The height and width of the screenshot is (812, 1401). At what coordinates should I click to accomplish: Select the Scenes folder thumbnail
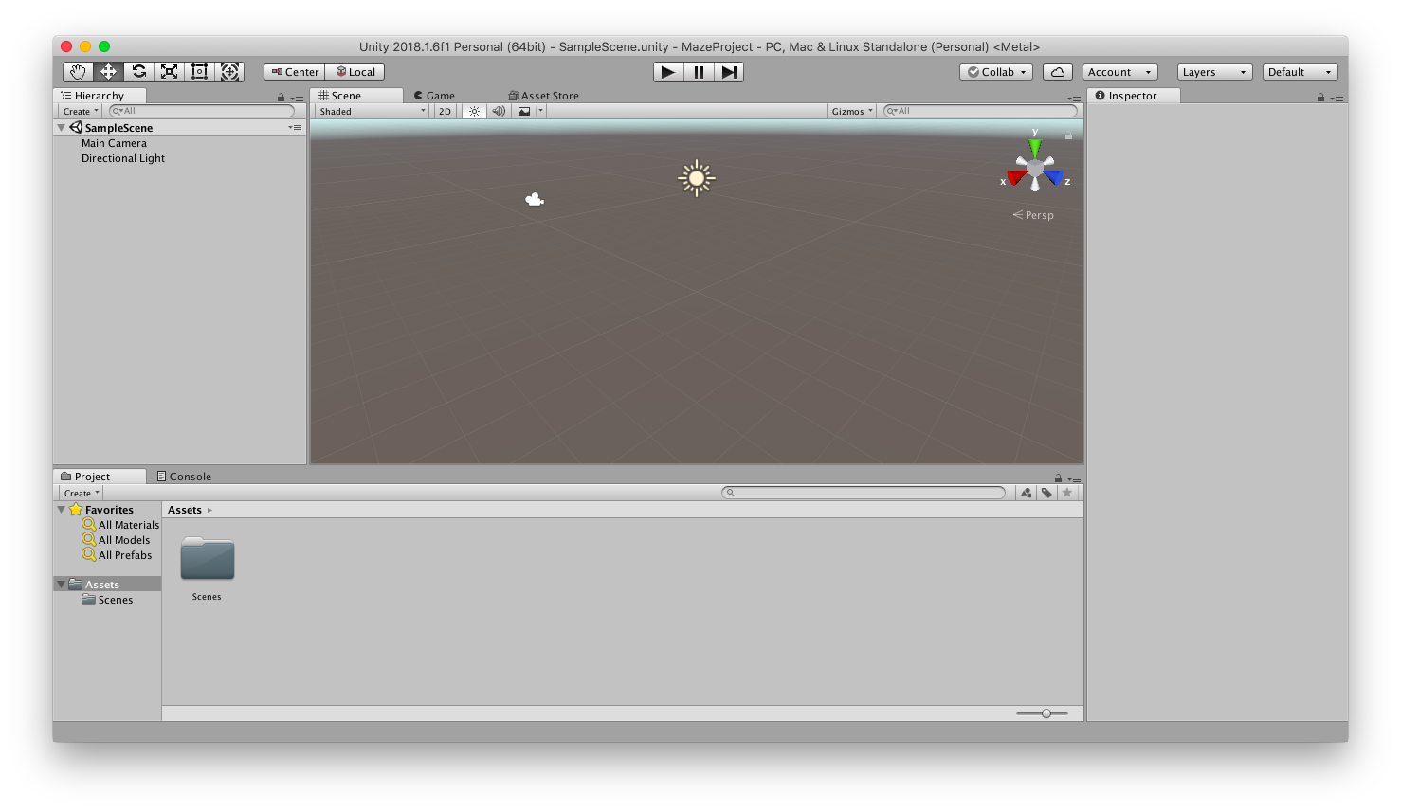[207, 559]
